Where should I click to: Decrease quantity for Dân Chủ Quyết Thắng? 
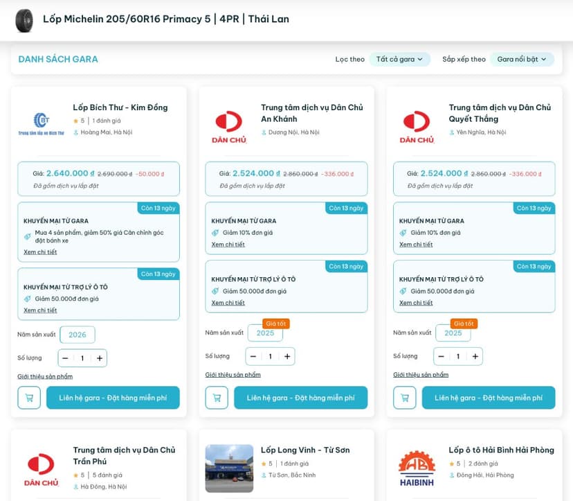441,356
